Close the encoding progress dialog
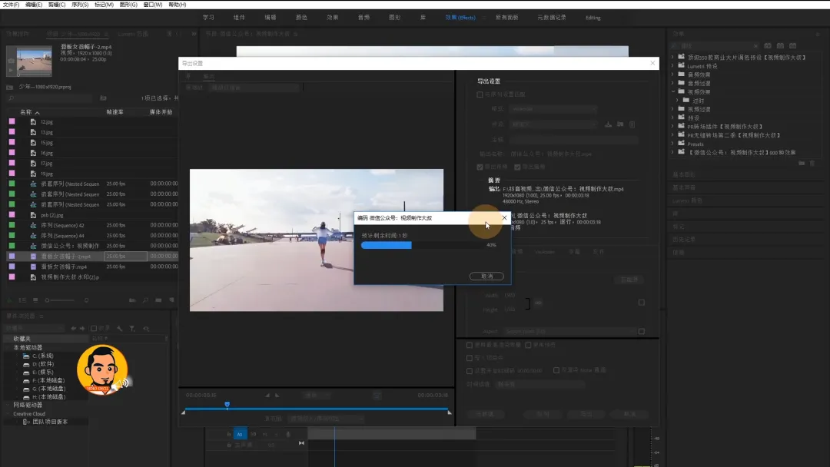 [504, 217]
